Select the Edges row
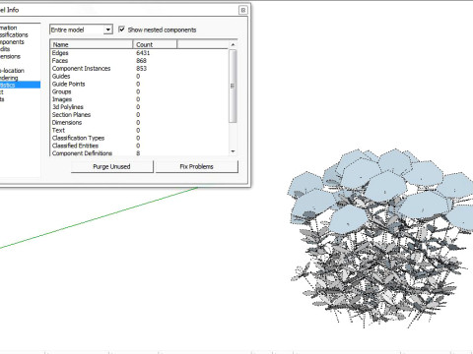 click(139, 53)
